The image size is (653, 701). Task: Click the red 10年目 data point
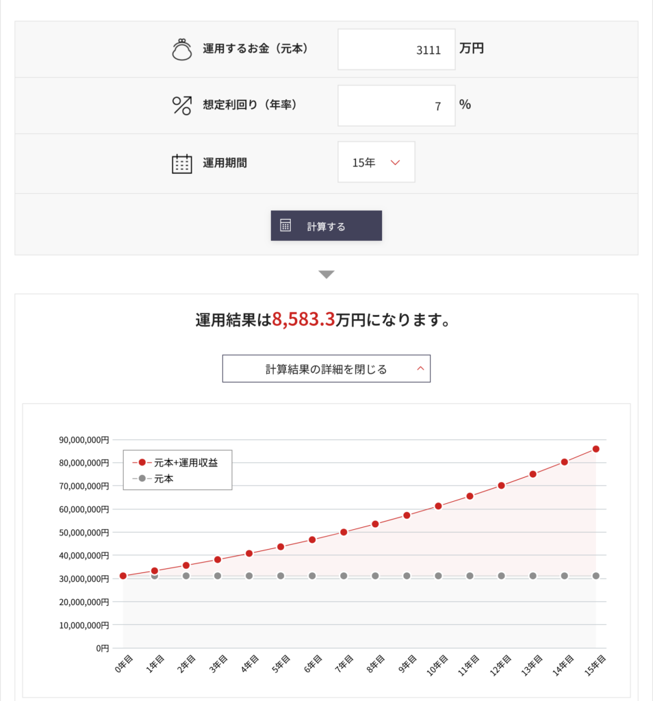coord(438,506)
